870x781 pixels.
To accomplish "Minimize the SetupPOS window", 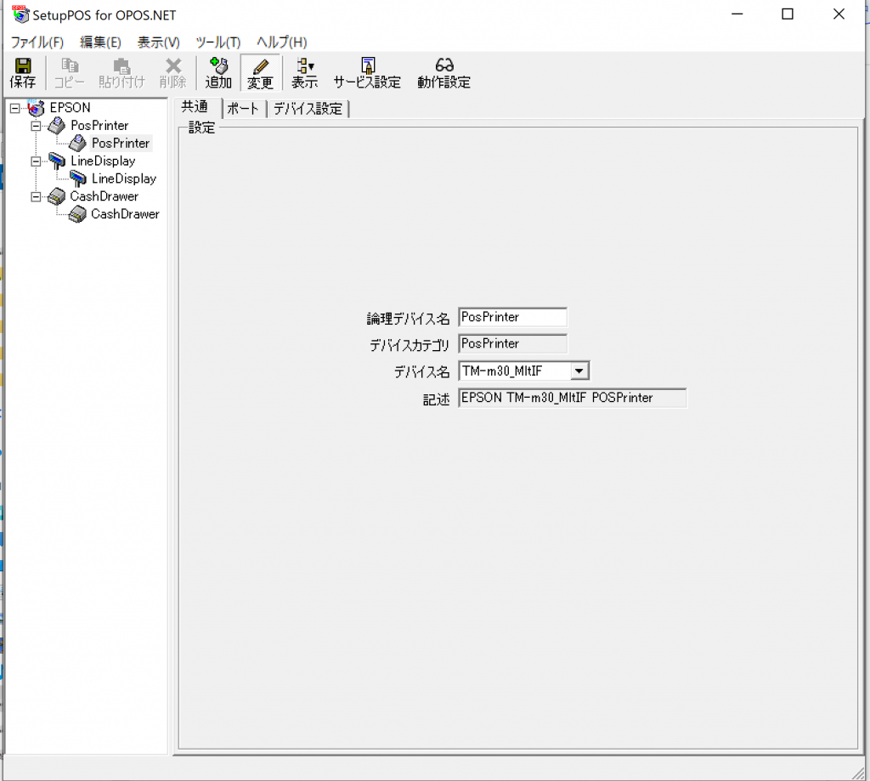I will click(737, 14).
